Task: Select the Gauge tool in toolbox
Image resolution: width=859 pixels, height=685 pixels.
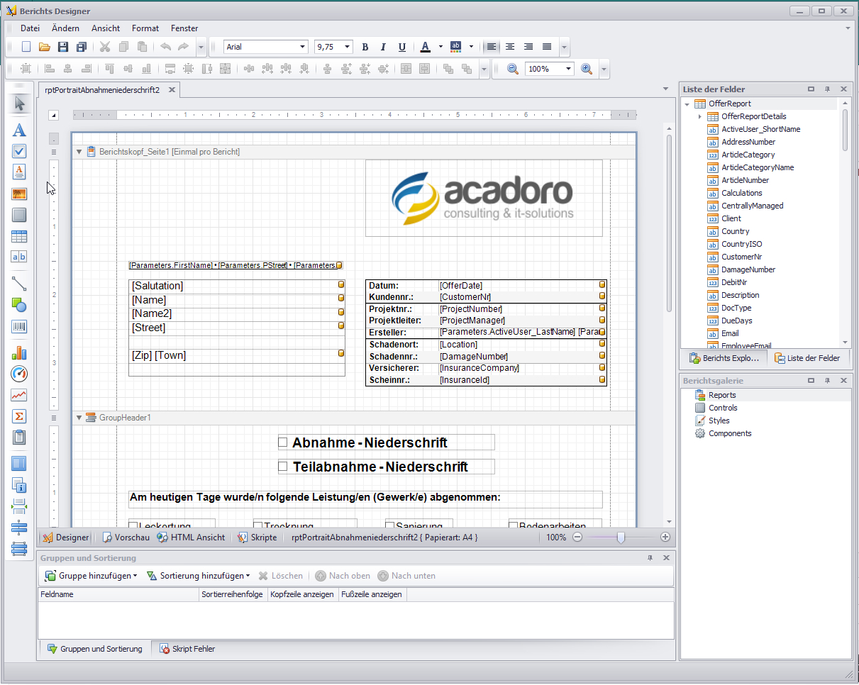Action: click(19, 374)
